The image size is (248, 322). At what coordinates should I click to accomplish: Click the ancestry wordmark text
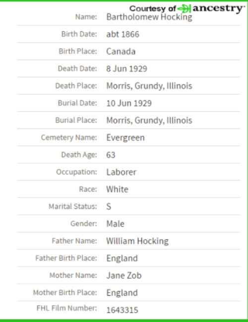(219, 8)
